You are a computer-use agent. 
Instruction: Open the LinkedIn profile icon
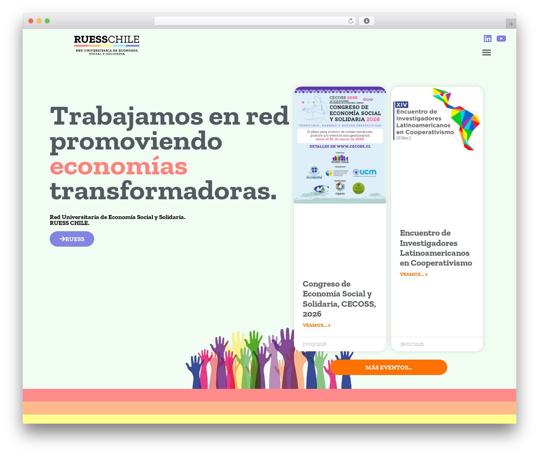point(488,39)
